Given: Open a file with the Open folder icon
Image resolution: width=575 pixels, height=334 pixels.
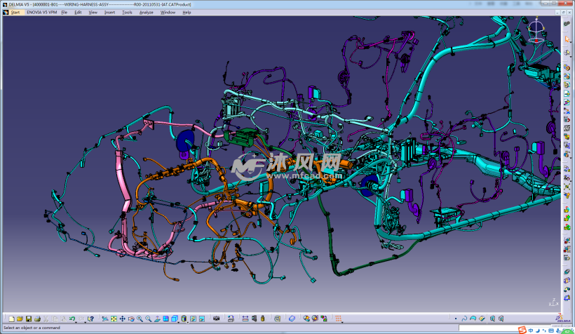Looking at the screenshot, I should [x=20, y=319].
